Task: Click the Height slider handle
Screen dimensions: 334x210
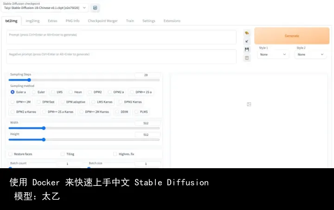Action: click(x=44, y=139)
